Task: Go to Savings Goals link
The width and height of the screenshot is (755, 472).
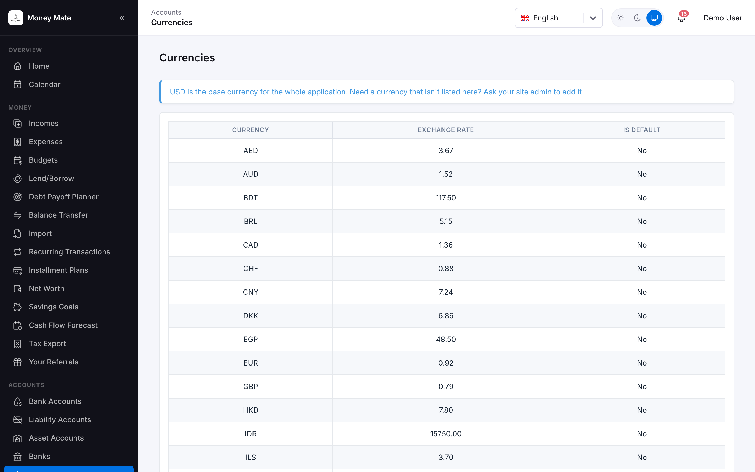Action: (x=69, y=307)
